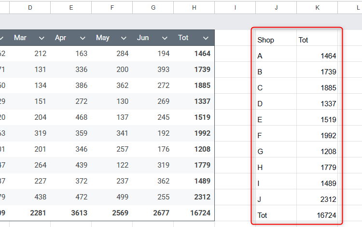
Task: Open the Apr column filter dropdown
Action: tap(83, 38)
